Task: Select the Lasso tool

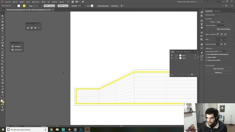Action: point(3,22)
